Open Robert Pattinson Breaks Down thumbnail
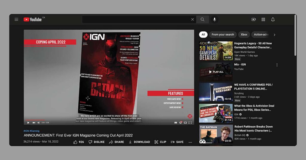 click(x=216, y=134)
